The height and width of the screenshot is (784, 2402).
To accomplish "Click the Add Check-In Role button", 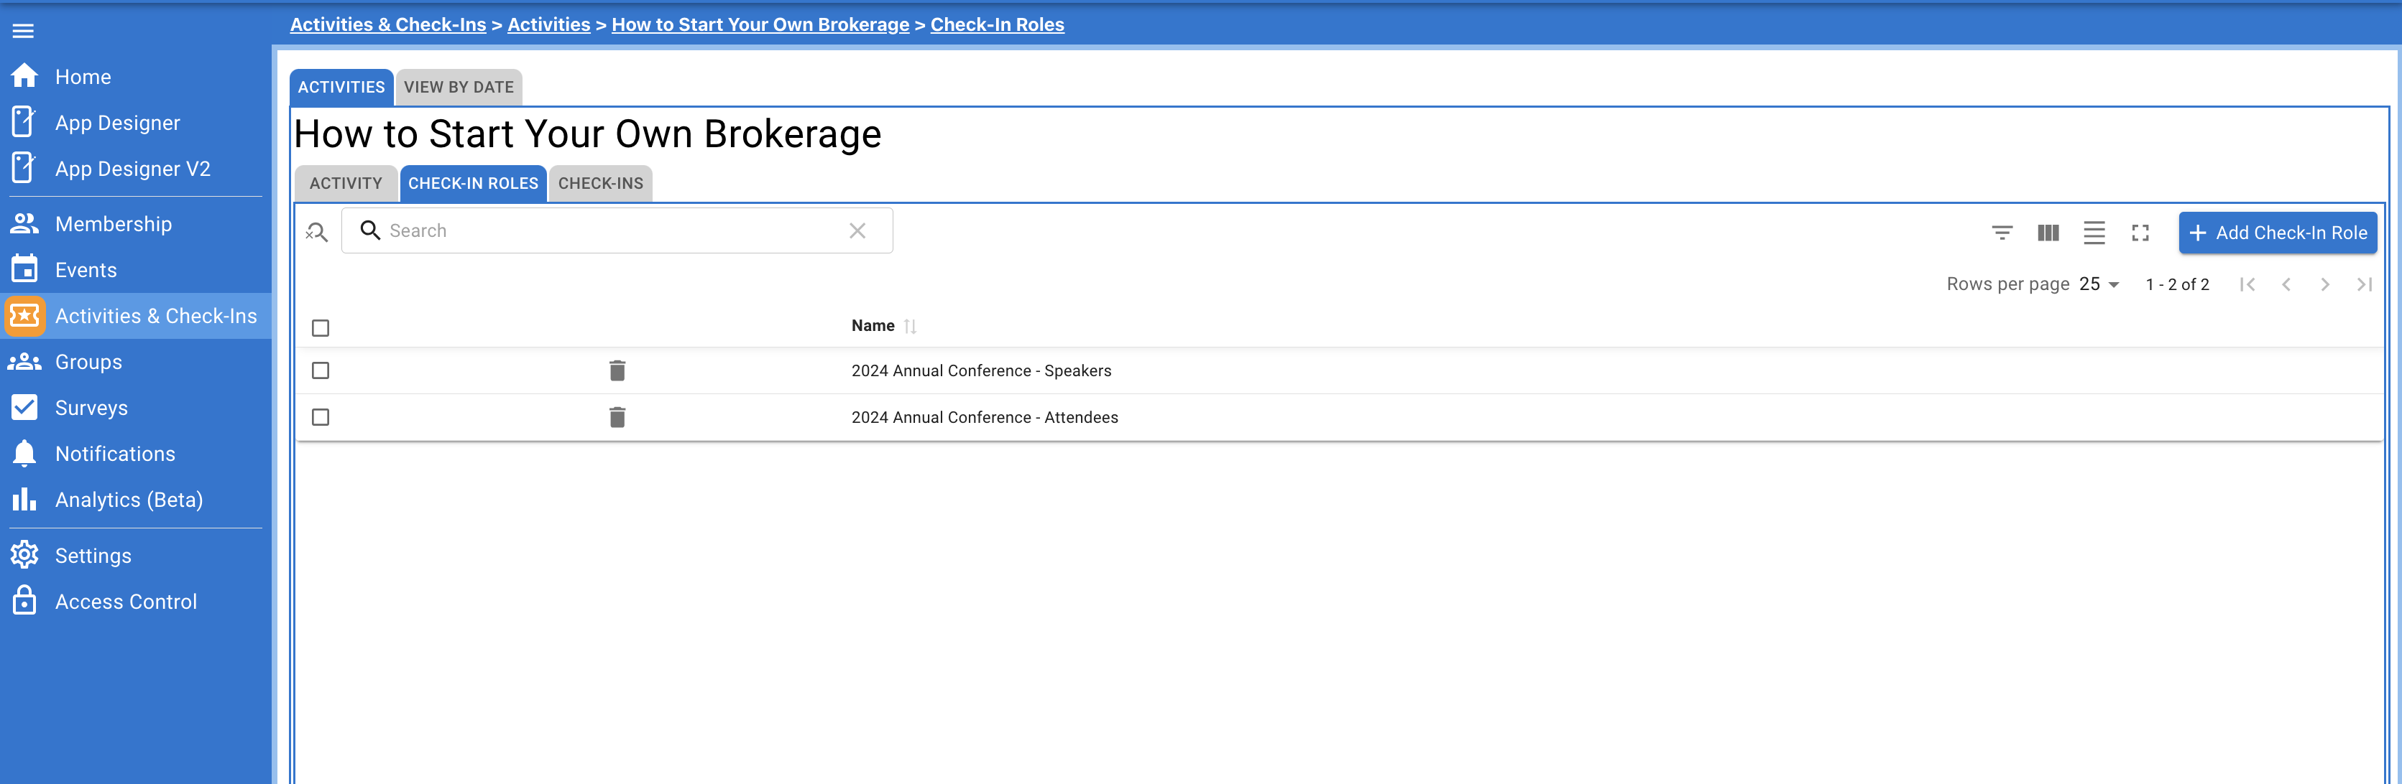I will click(2278, 233).
